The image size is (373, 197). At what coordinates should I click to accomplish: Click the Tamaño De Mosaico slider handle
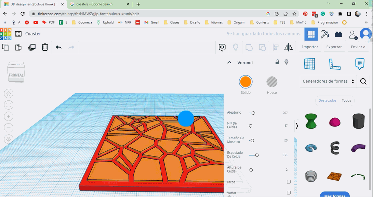coord(252,141)
